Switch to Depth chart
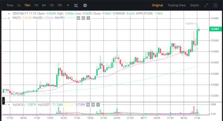The width and height of the screenshot is (223, 121). coord(194,5)
